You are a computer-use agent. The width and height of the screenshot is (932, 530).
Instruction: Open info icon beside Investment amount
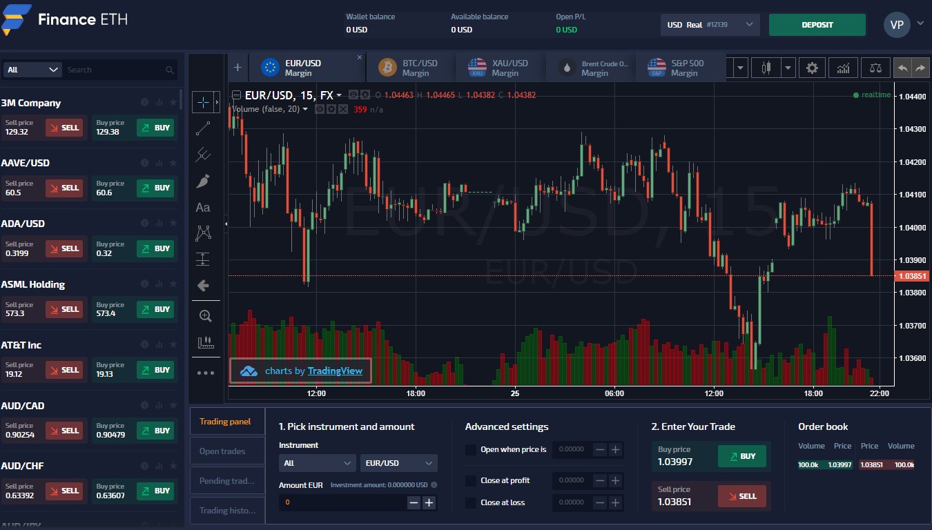(434, 485)
